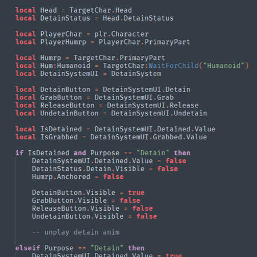This screenshot has height=257, width=257.
Task: Click the DetainStatus.Detain.Visible assignment line
Action: pyautogui.click(x=105, y=169)
